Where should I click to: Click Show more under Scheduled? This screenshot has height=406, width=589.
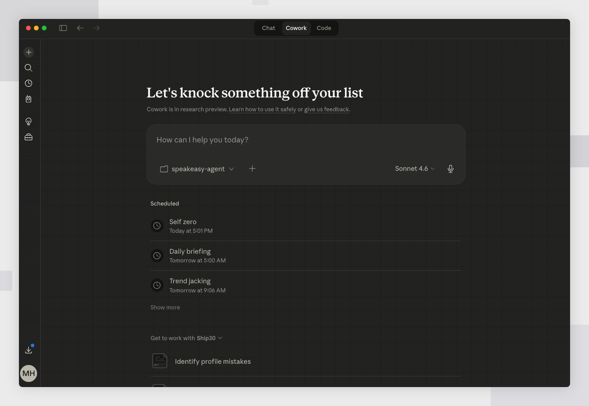click(165, 307)
